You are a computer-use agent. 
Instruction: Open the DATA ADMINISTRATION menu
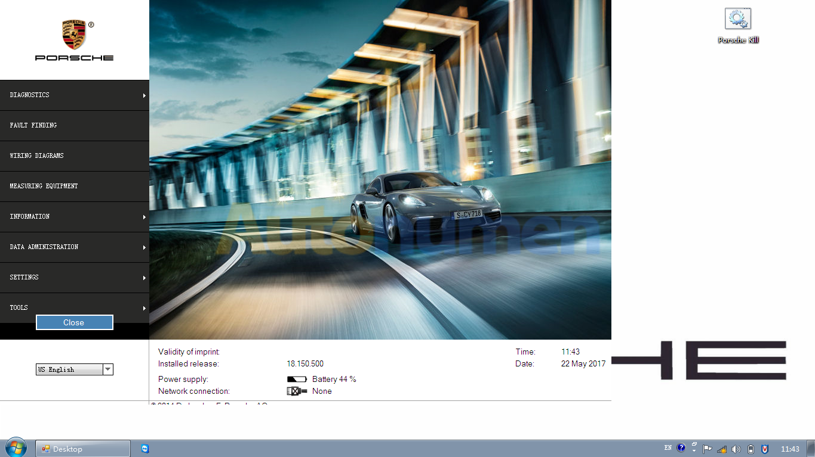[x=75, y=247]
